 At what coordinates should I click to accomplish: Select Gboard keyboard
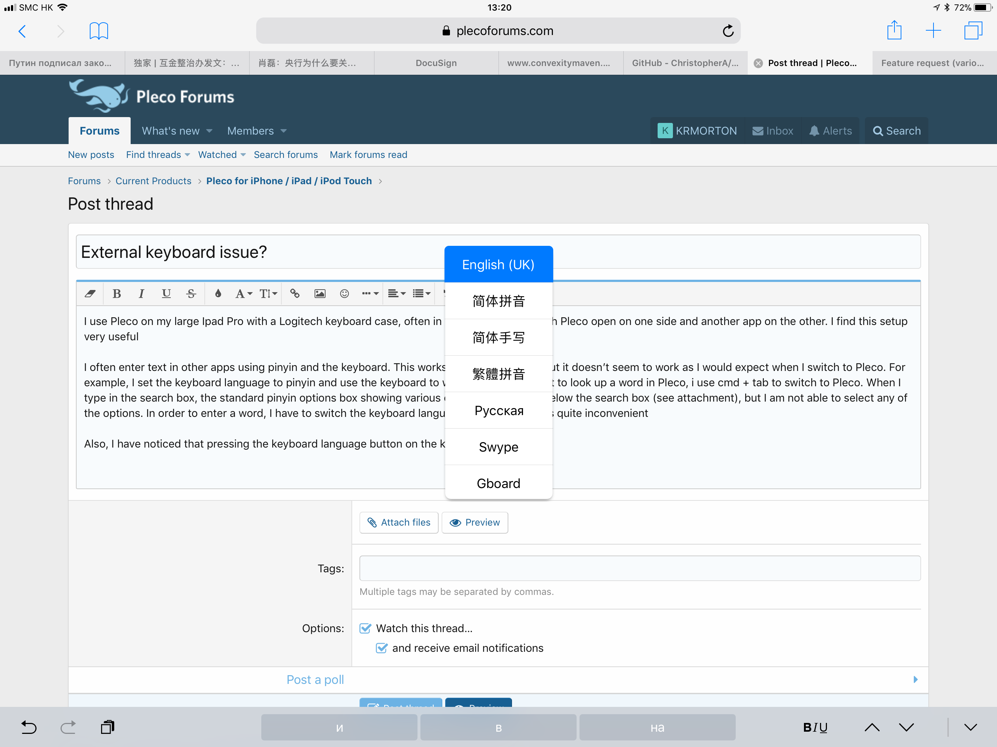498,483
